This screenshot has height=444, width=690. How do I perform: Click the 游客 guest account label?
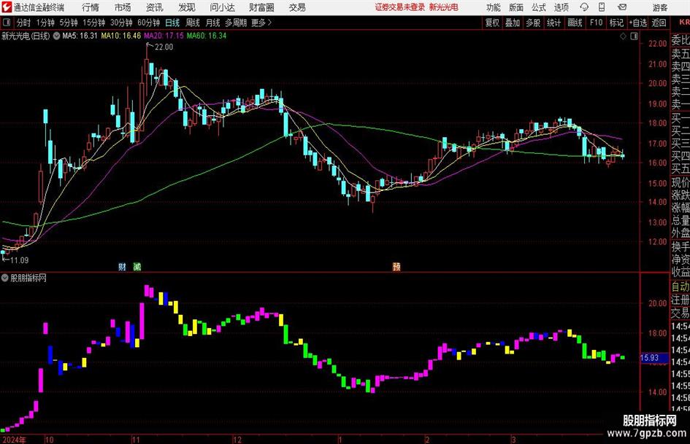coord(660,7)
